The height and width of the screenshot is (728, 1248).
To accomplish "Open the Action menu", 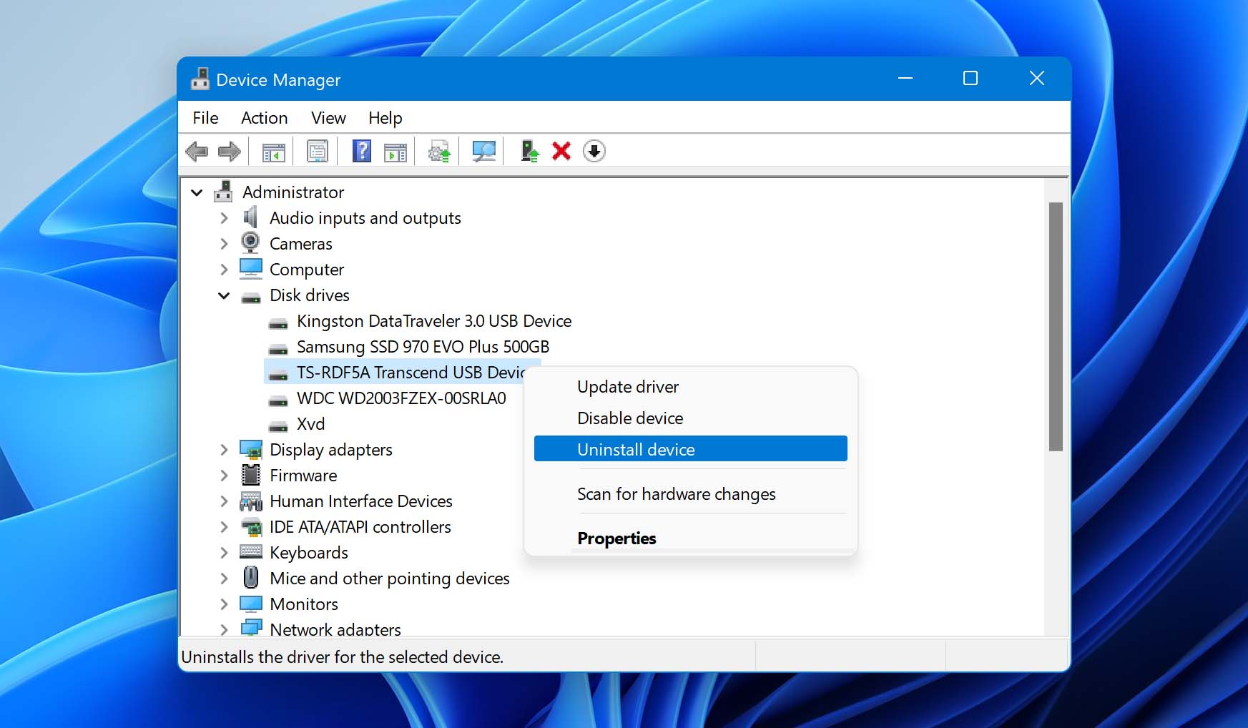I will click(264, 117).
